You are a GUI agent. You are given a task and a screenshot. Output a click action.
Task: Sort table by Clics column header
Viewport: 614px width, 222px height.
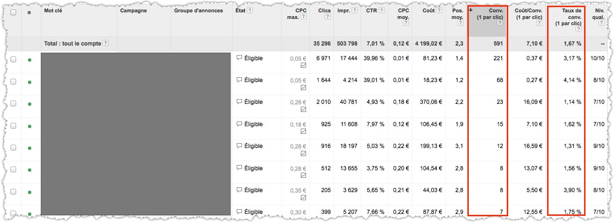pyautogui.click(x=324, y=10)
